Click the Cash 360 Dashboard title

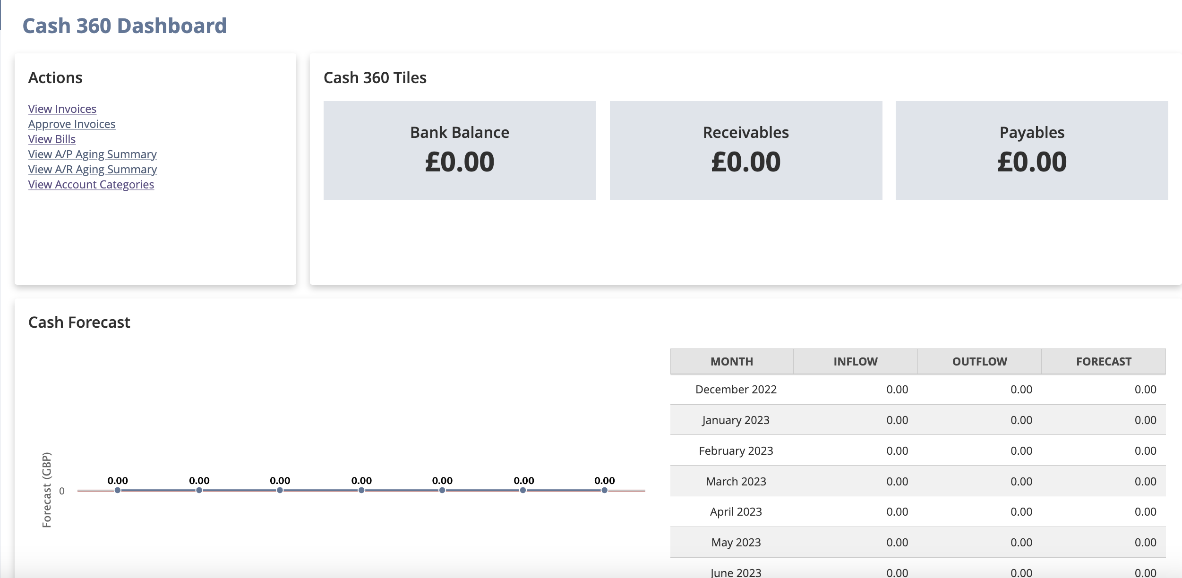pos(124,26)
